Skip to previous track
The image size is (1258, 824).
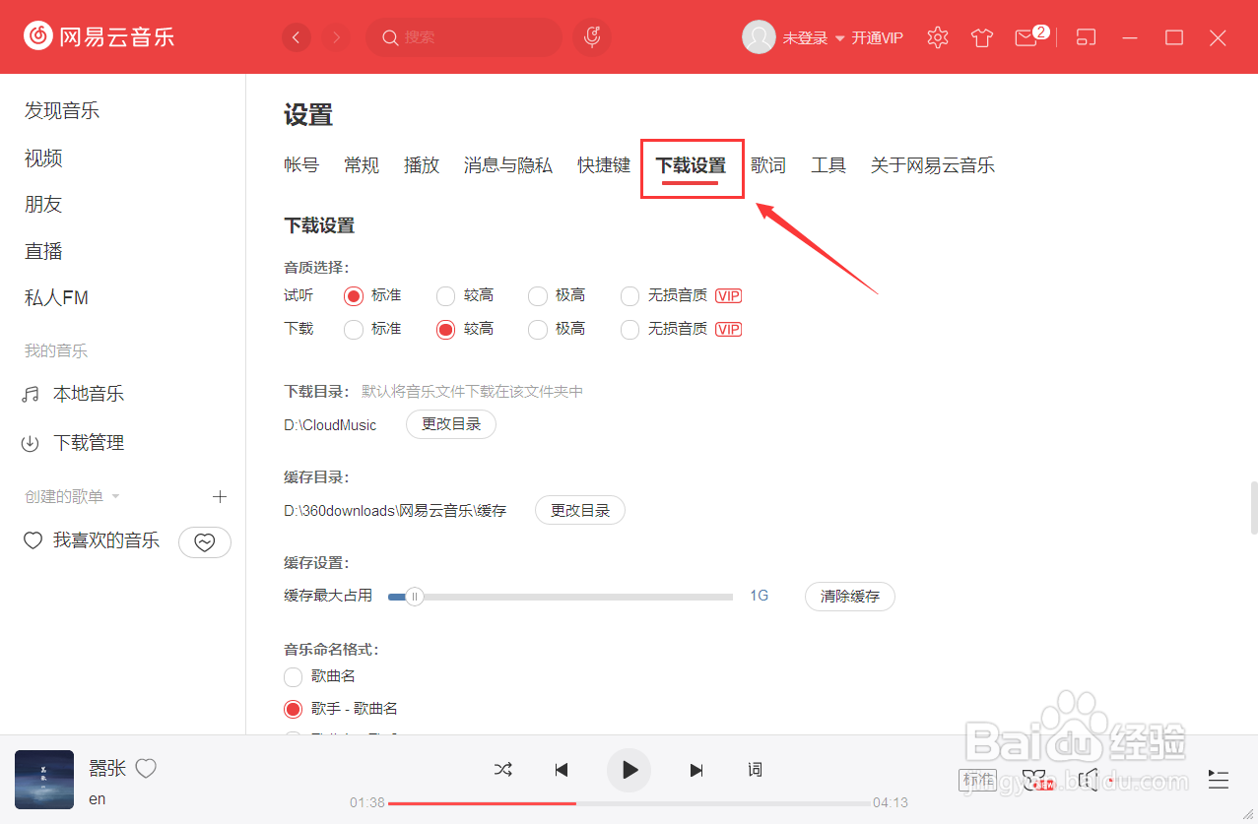[x=562, y=770]
